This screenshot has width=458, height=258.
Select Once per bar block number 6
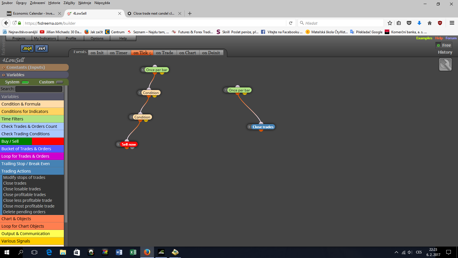coord(157,70)
